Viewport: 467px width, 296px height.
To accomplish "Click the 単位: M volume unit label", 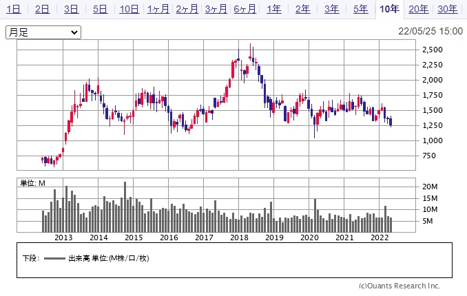I will 32,183.
